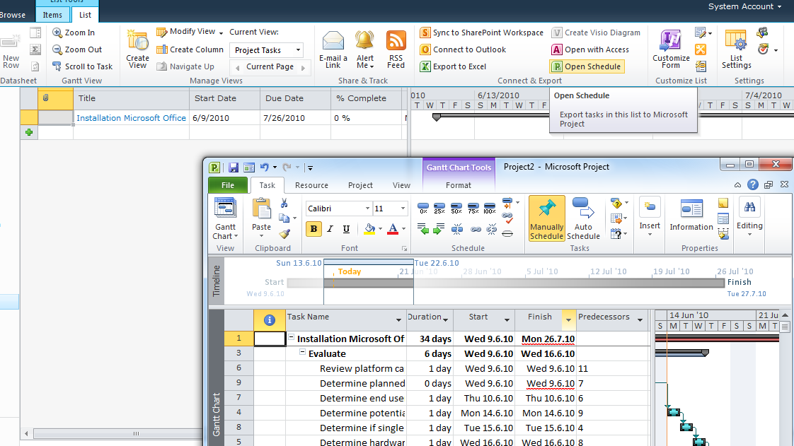Open Finish column filter arrow

click(568, 319)
